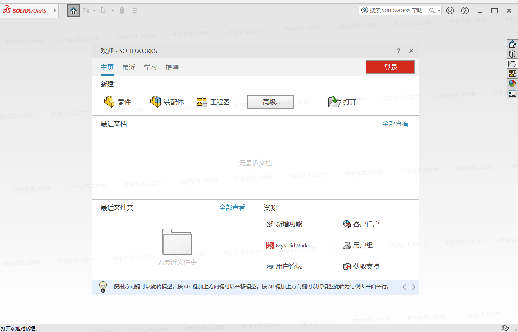This screenshot has height=332, width=518.
Task: Select the 主页 tab
Action: [x=107, y=67]
